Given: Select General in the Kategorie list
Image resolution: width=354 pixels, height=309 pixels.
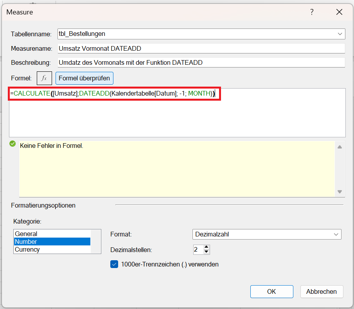Looking at the screenshot, I should (26, 234).
